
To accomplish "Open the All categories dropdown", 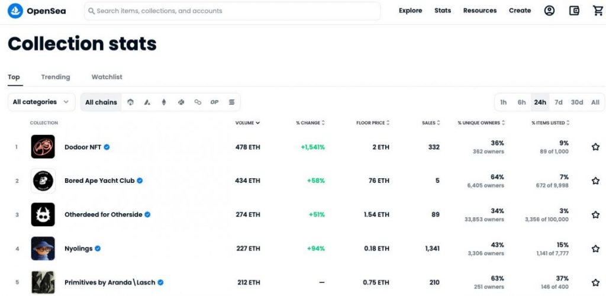I will click(x=41, y=102).
